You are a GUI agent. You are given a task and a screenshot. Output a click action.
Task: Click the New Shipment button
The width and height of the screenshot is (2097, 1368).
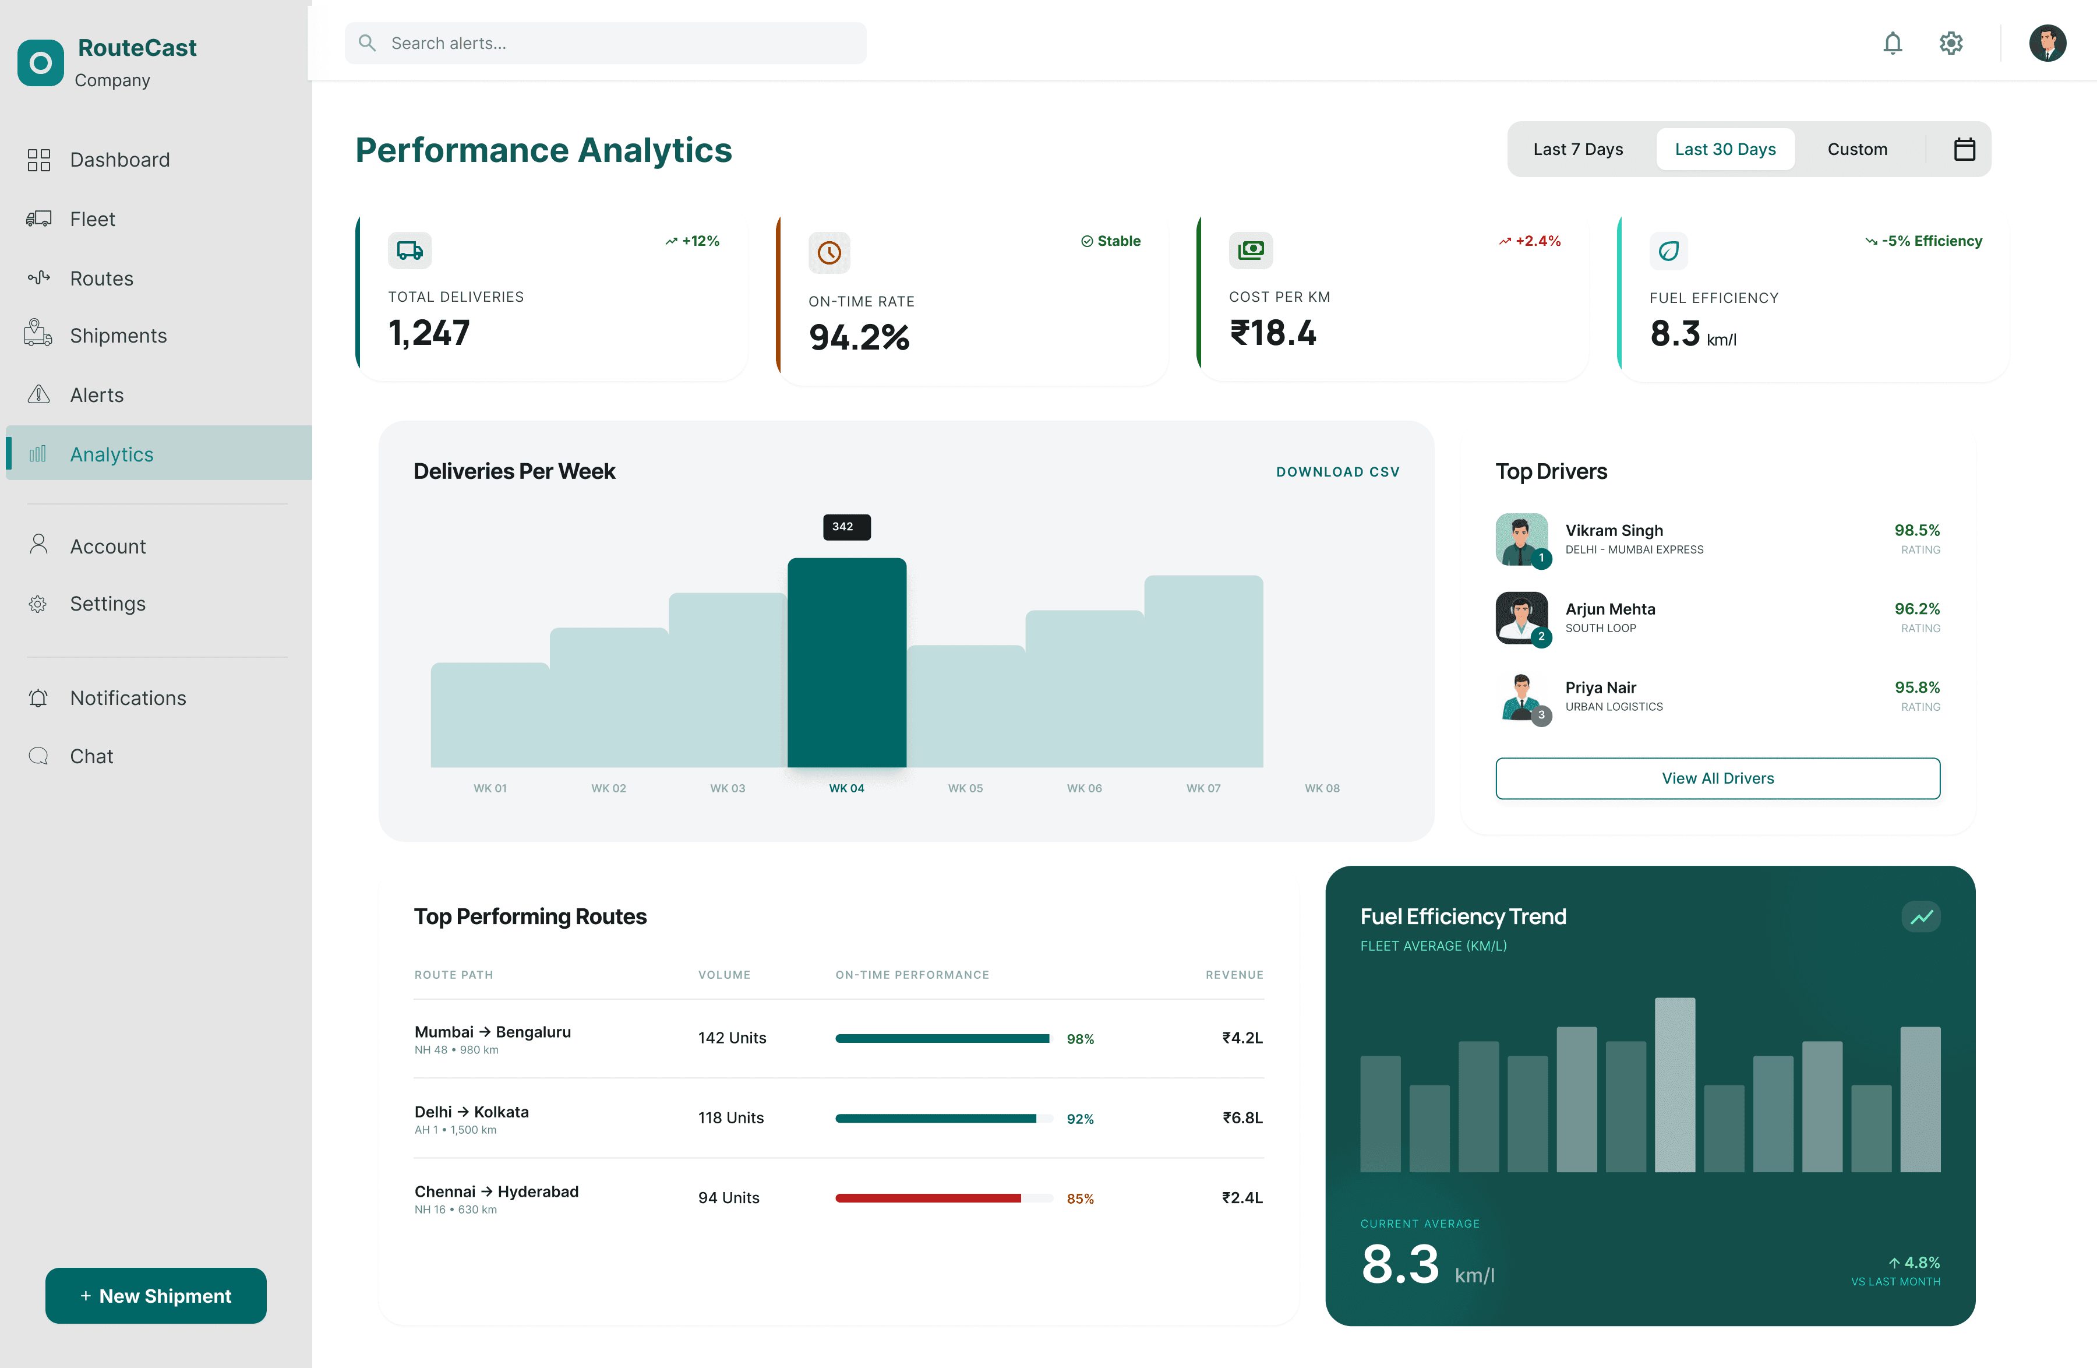pos(156,1295)
